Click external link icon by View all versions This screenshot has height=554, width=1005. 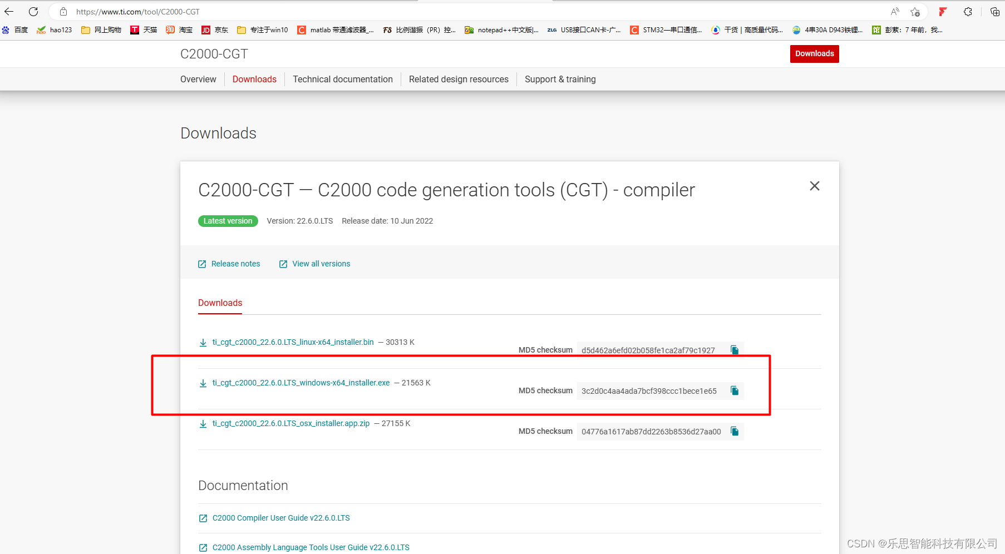click(283, 264)
